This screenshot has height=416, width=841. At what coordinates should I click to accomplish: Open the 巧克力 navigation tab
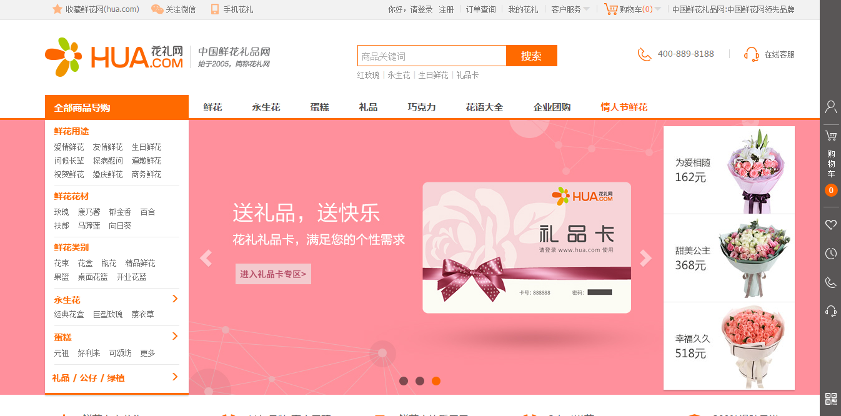422,107
